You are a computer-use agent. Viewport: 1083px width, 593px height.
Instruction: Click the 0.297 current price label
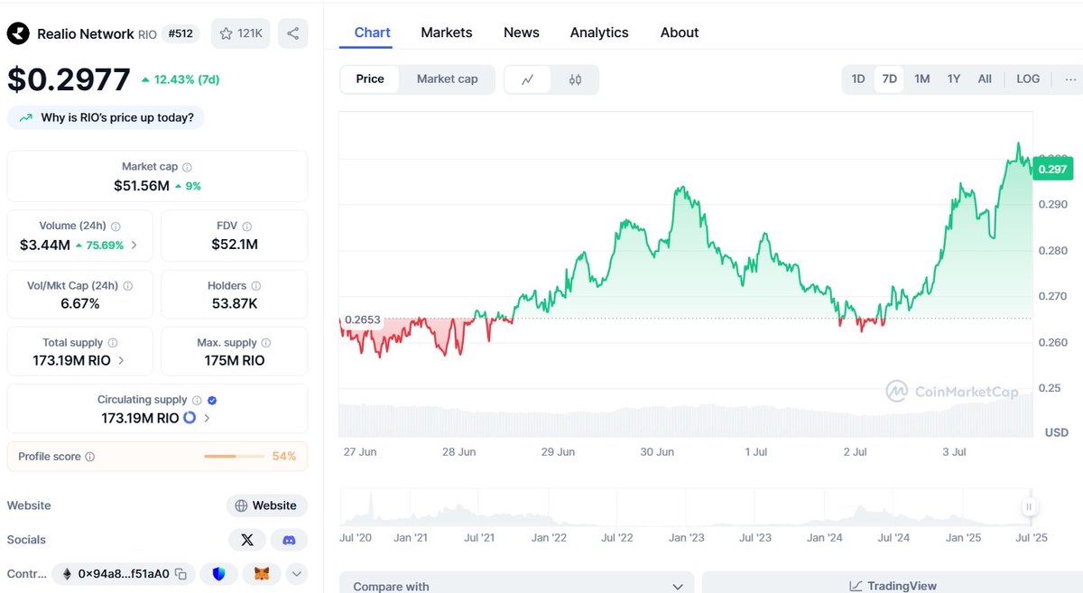1053,169
